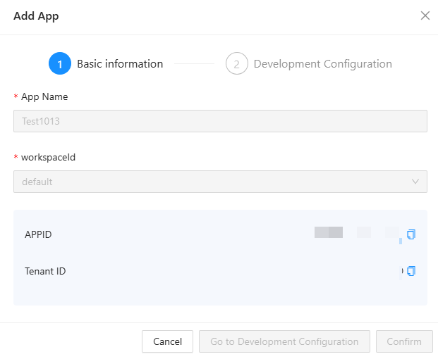
Task: Click the Tenant ID row label
Action: point(45,271)
